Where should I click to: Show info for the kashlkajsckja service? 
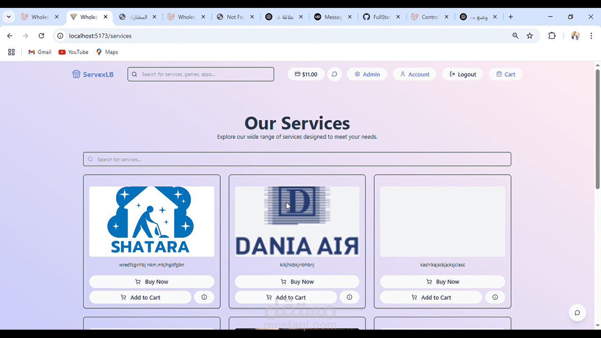click(x=495, y=297)
